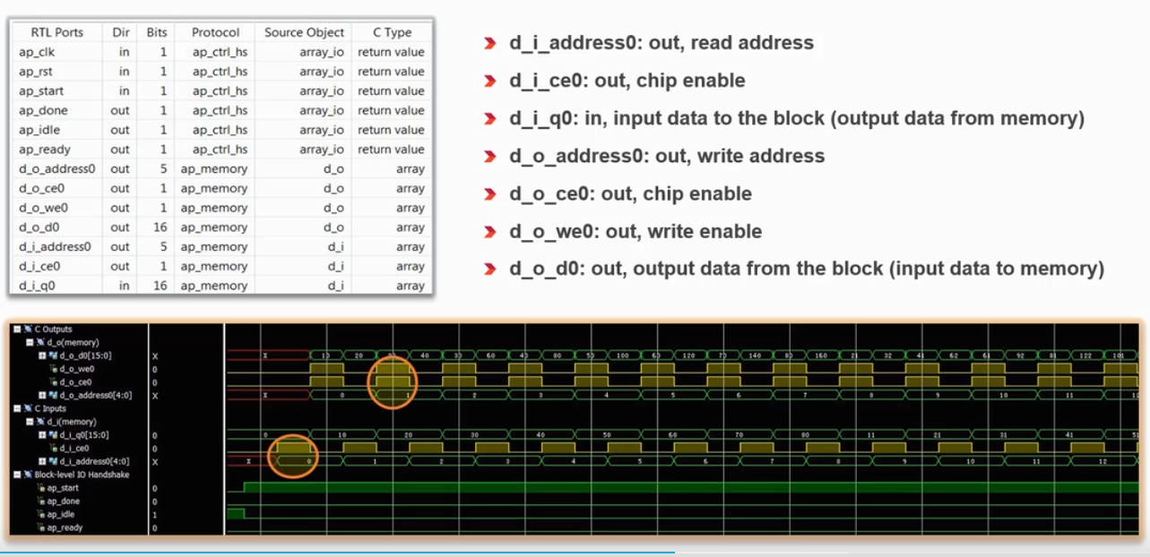
Task: Click the d_o_we0 signal icon
Action: [53, 369]
